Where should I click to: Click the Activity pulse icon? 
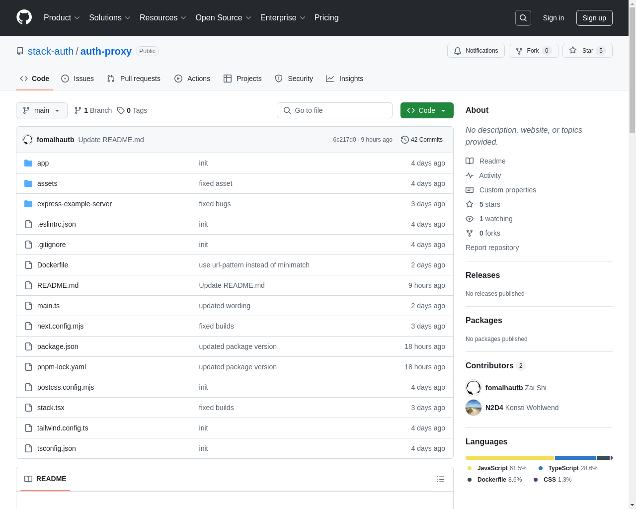470,175
